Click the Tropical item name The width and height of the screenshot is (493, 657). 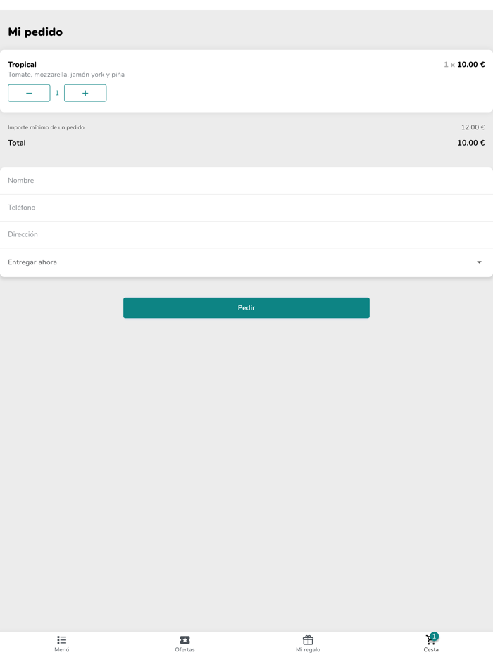[23, 65]
